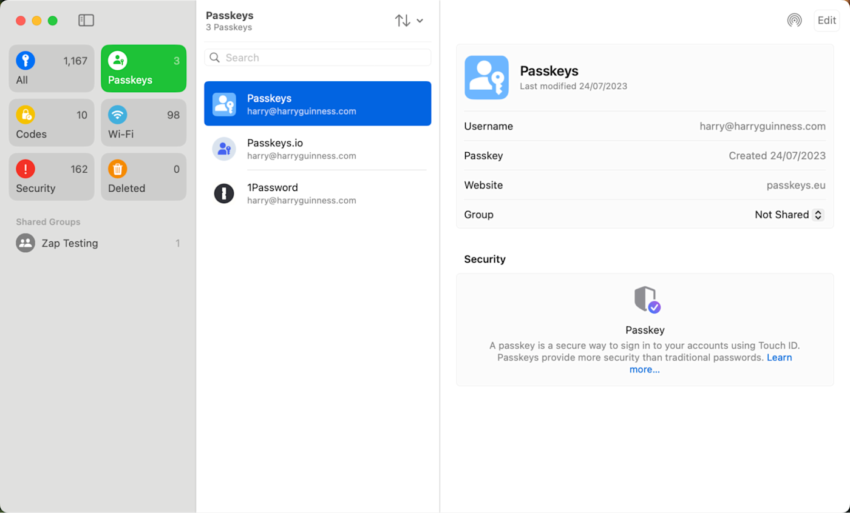Click the red exclamation Security icon
Image resolution: width=850 pixels, height=513 pixels.
pos(25,169)
